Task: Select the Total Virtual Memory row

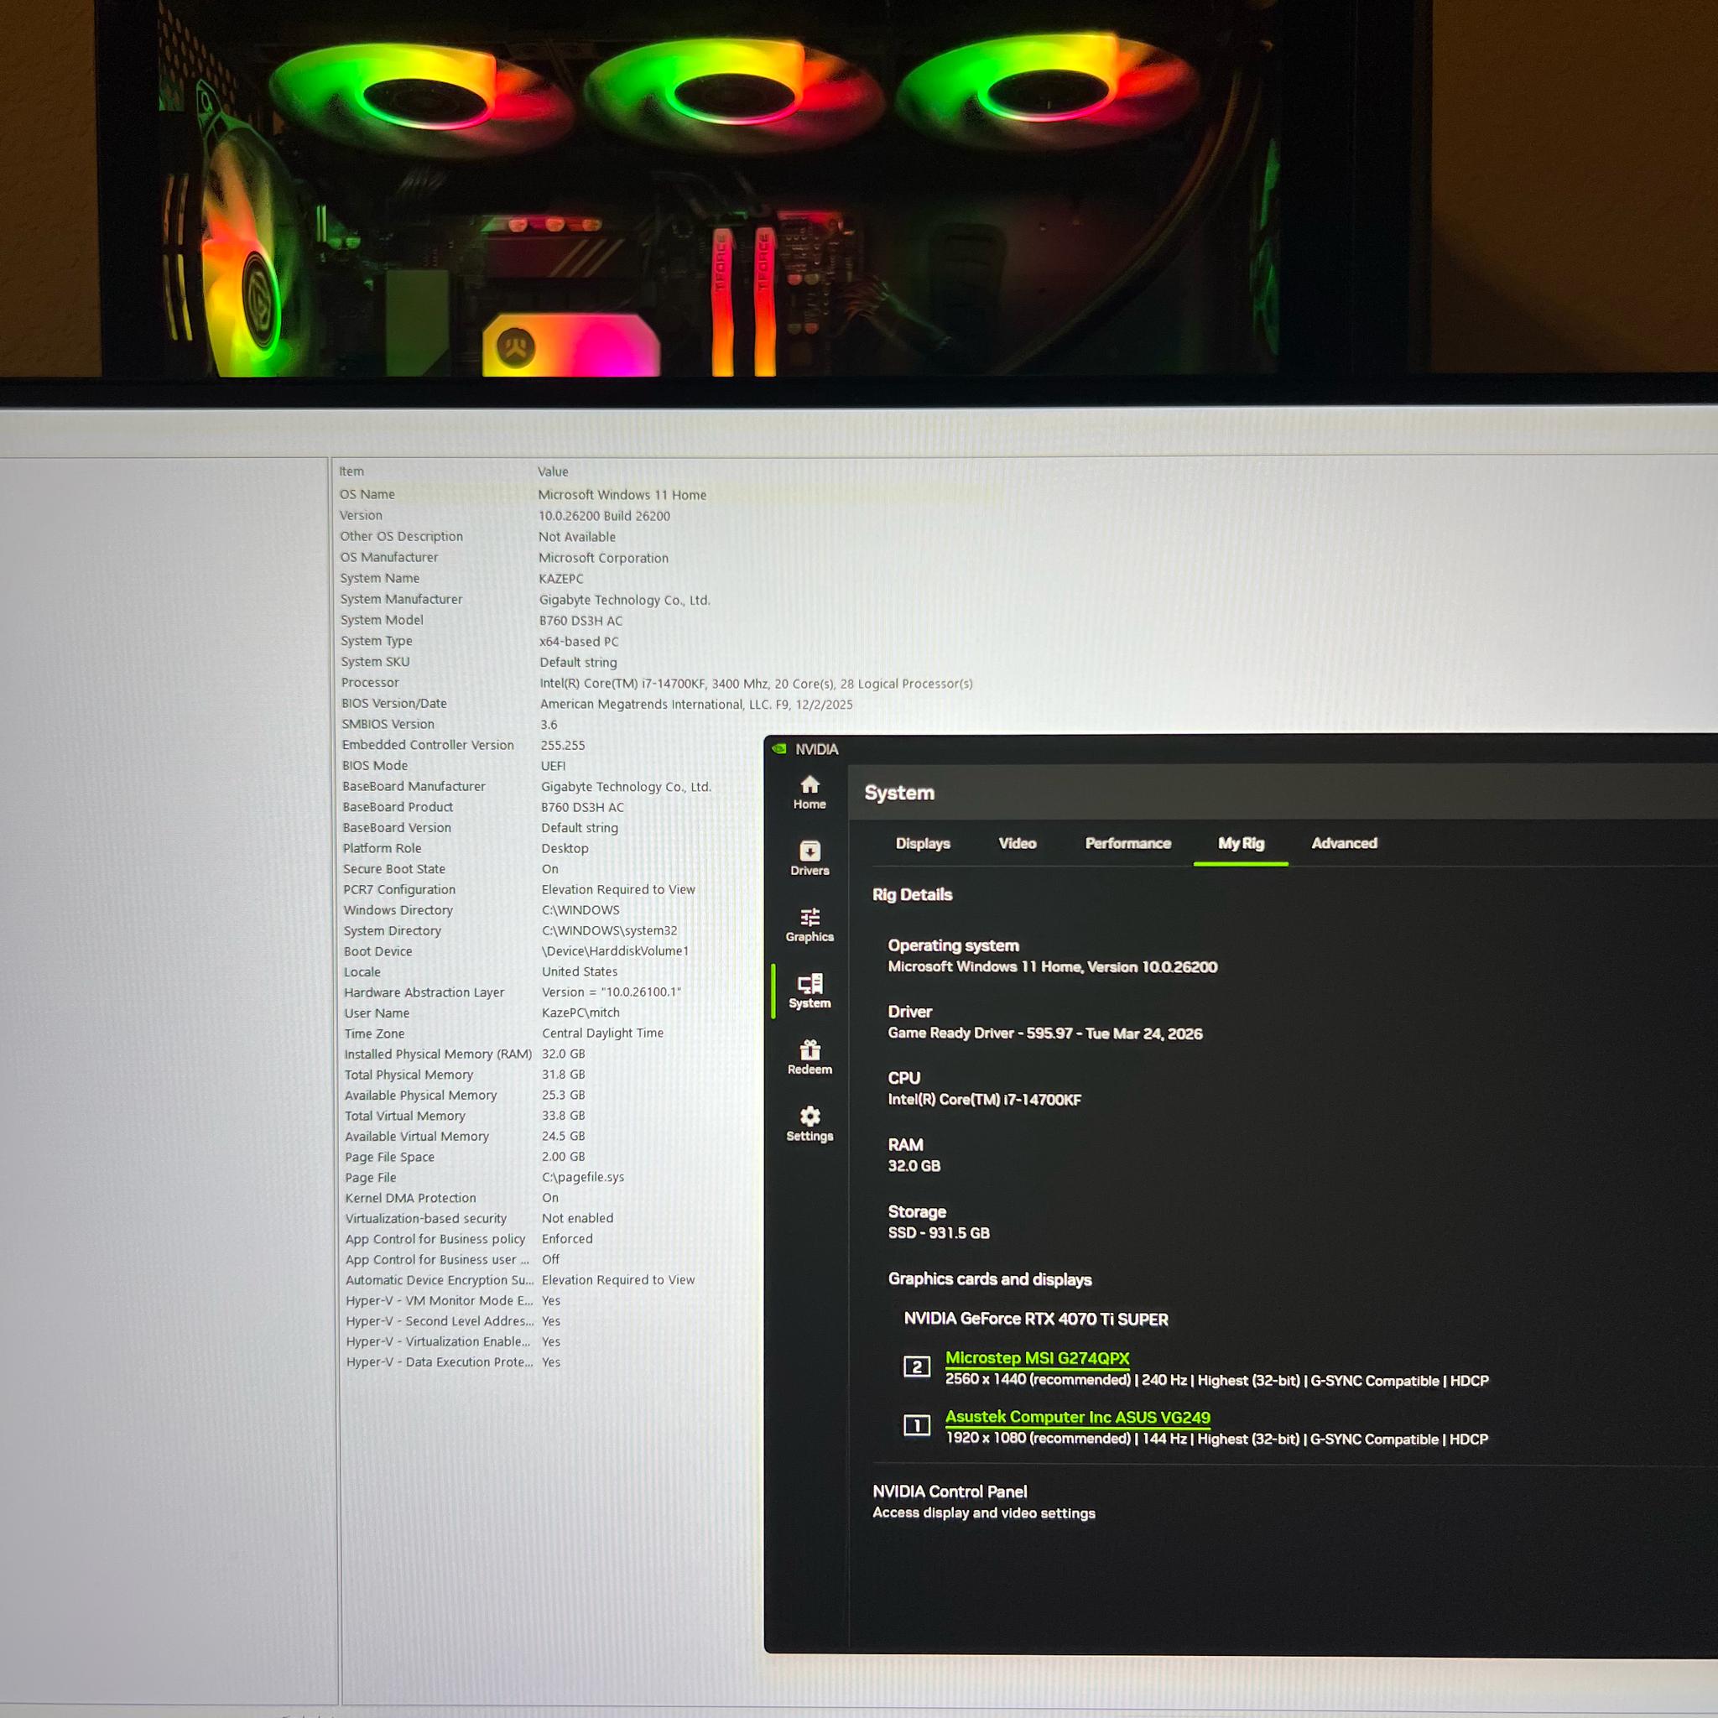Action: 465,1115
